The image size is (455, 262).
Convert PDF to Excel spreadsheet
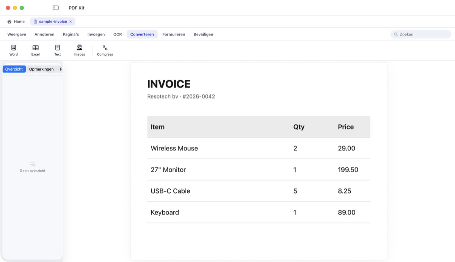(35, 50)
